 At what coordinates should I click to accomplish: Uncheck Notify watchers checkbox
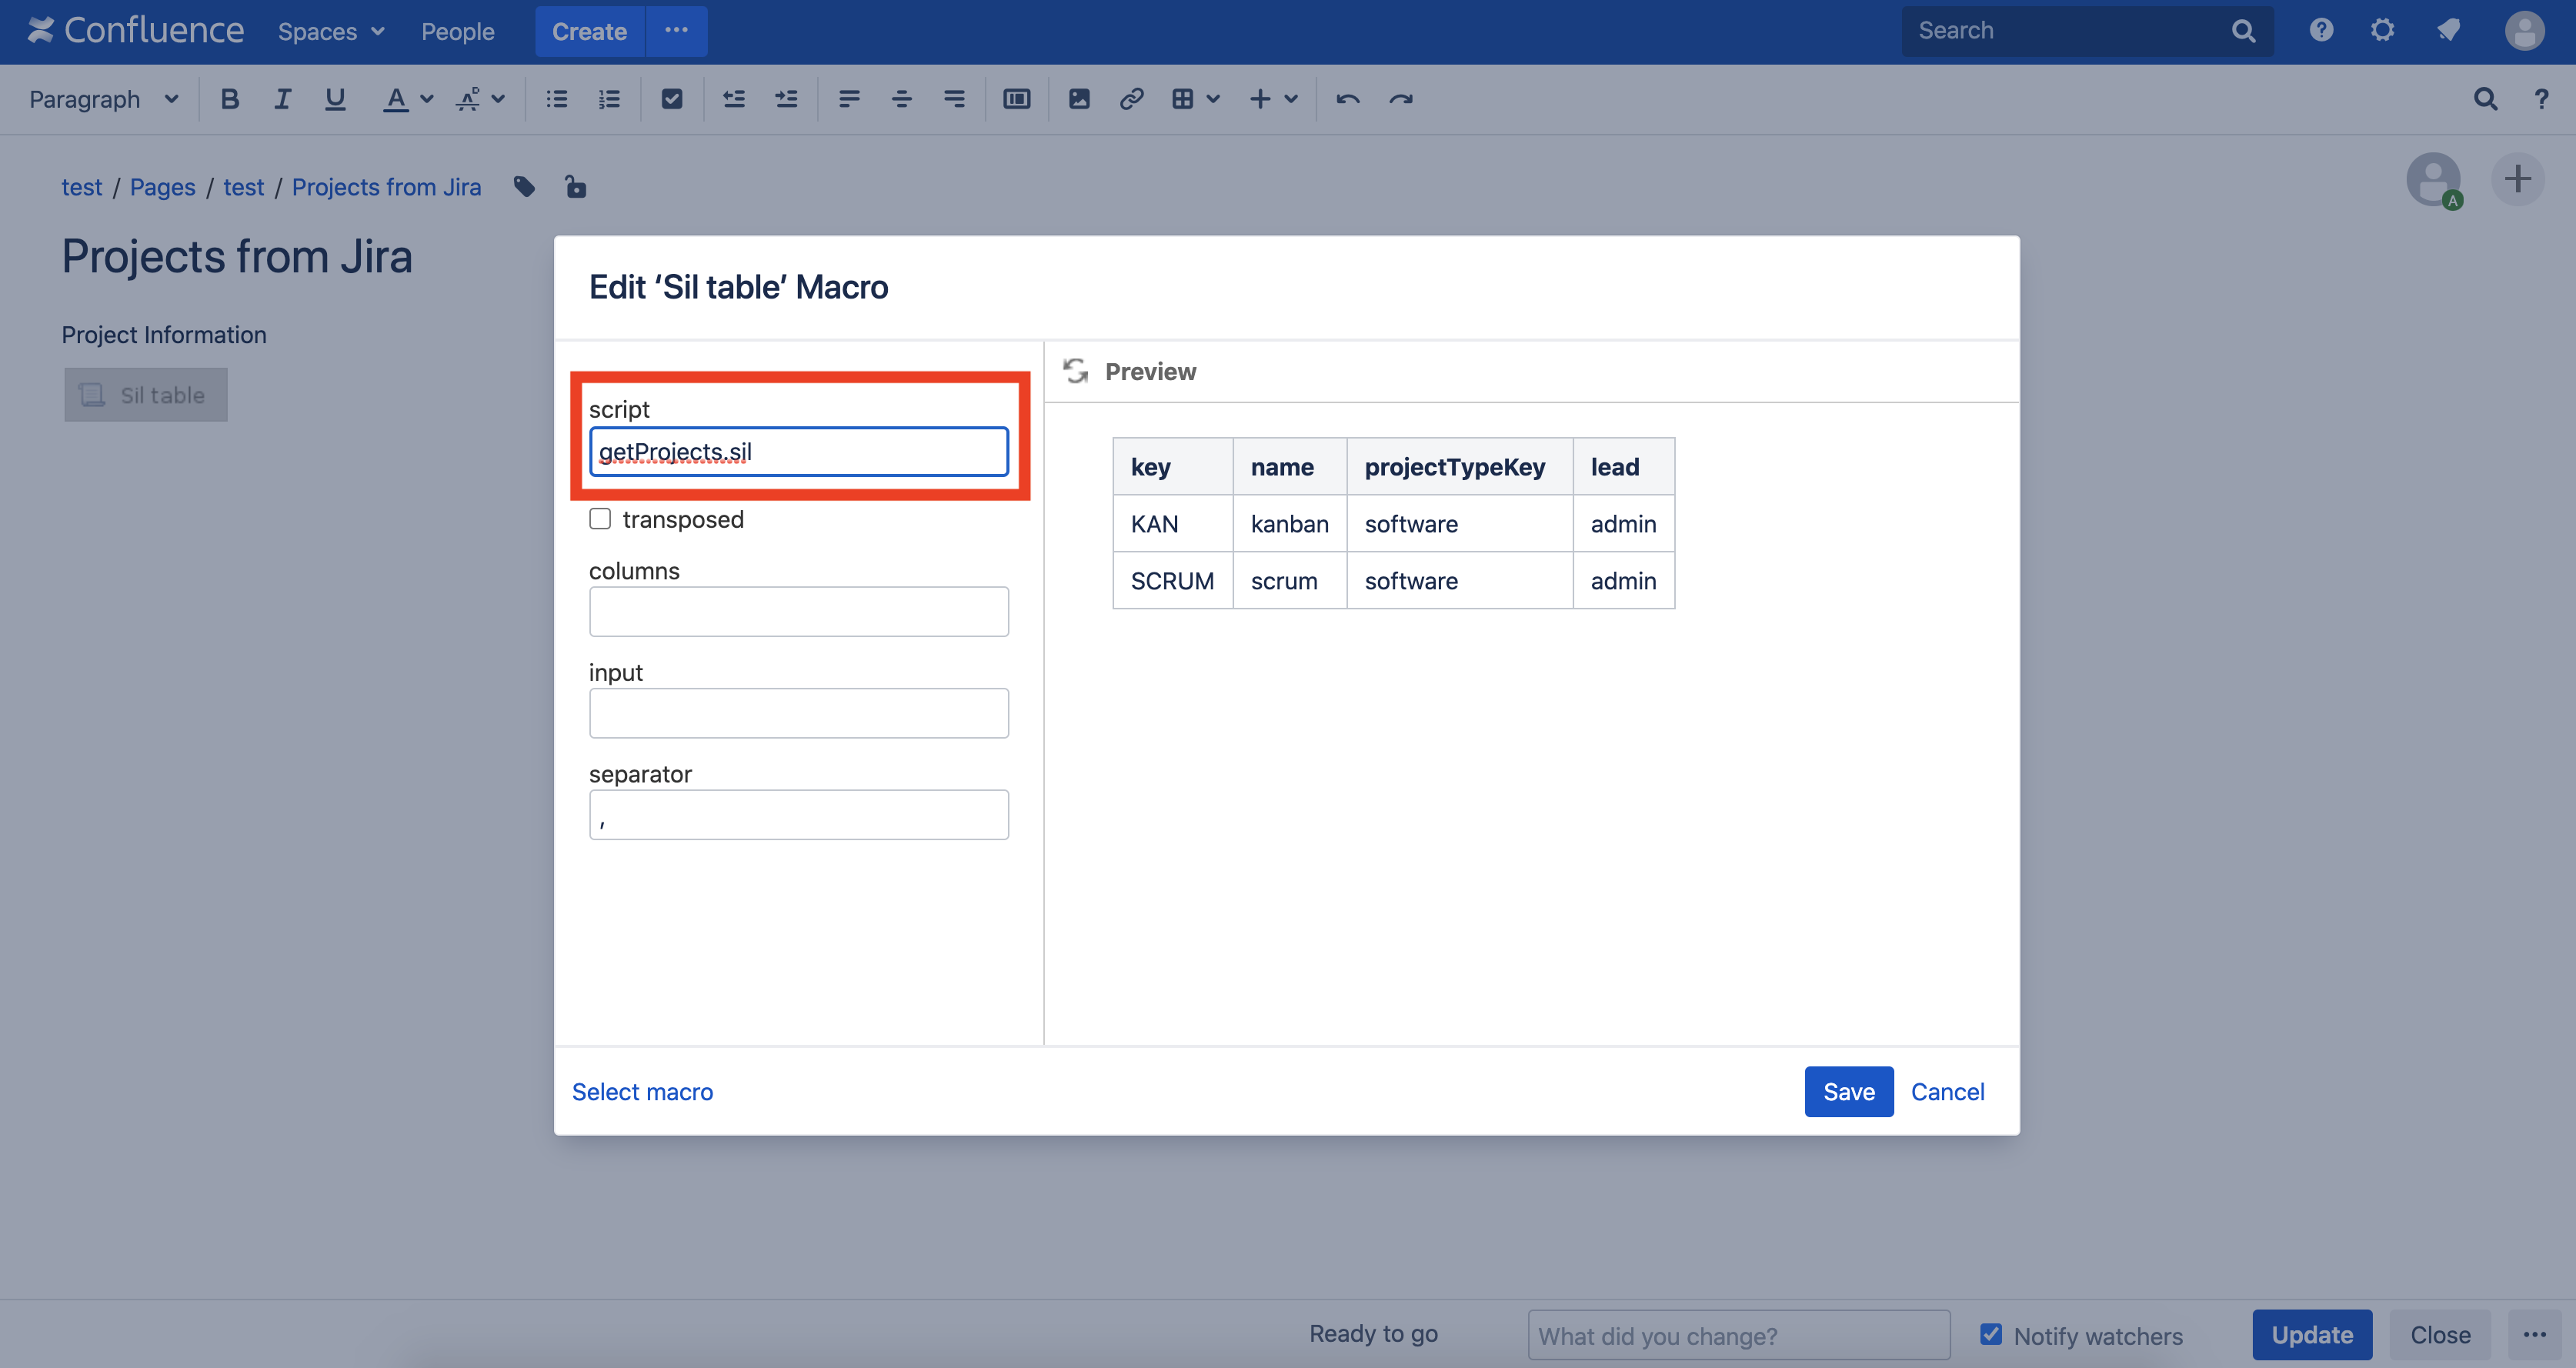point(1991,1334)
